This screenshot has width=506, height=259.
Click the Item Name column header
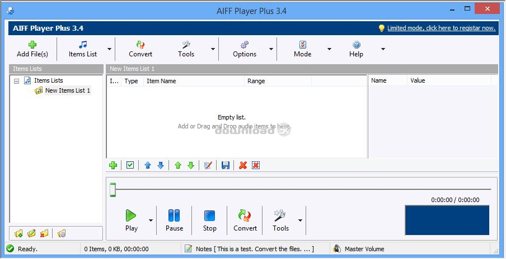pos(194,81)
